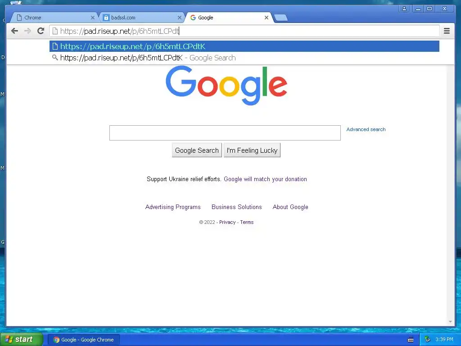The image size is (461, 346).
Task: Click the 3:39 PM clock
Action: tap(444, 340)
